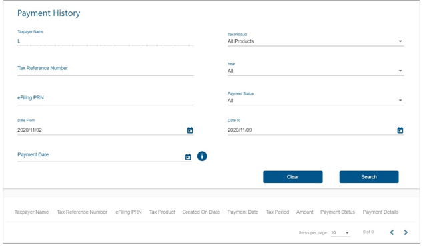
Task: Click the Tax Product column header
Action: coord(162,212)
